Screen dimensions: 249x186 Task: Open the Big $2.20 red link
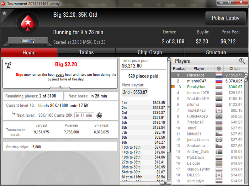pyautogui.click(x=66, y=64)
